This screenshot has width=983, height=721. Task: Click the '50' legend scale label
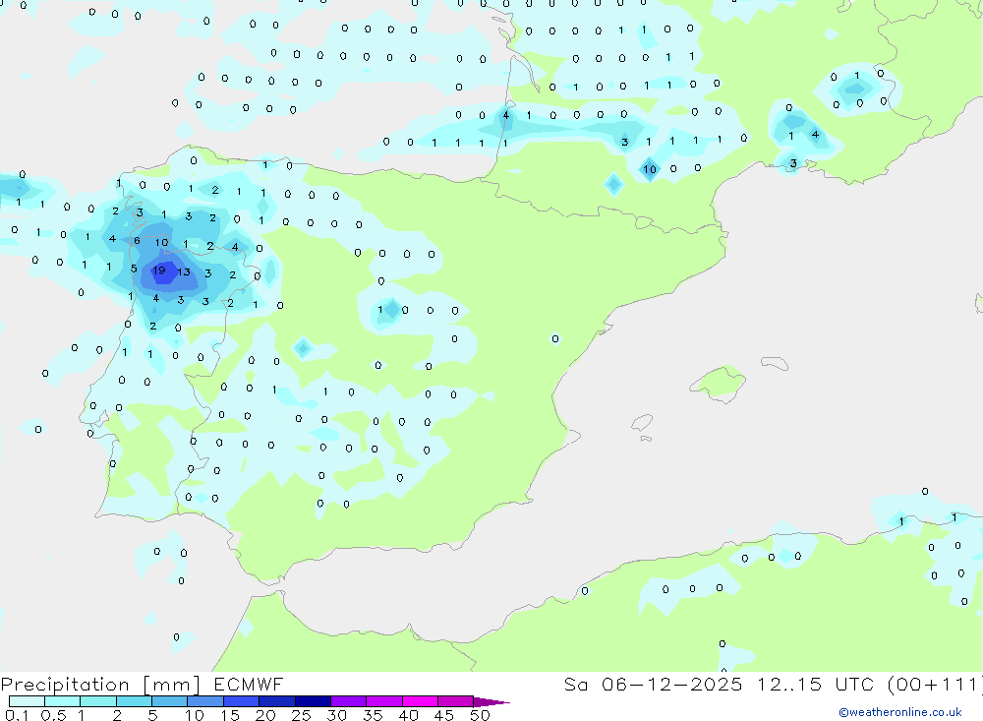(x=480, y=715)
